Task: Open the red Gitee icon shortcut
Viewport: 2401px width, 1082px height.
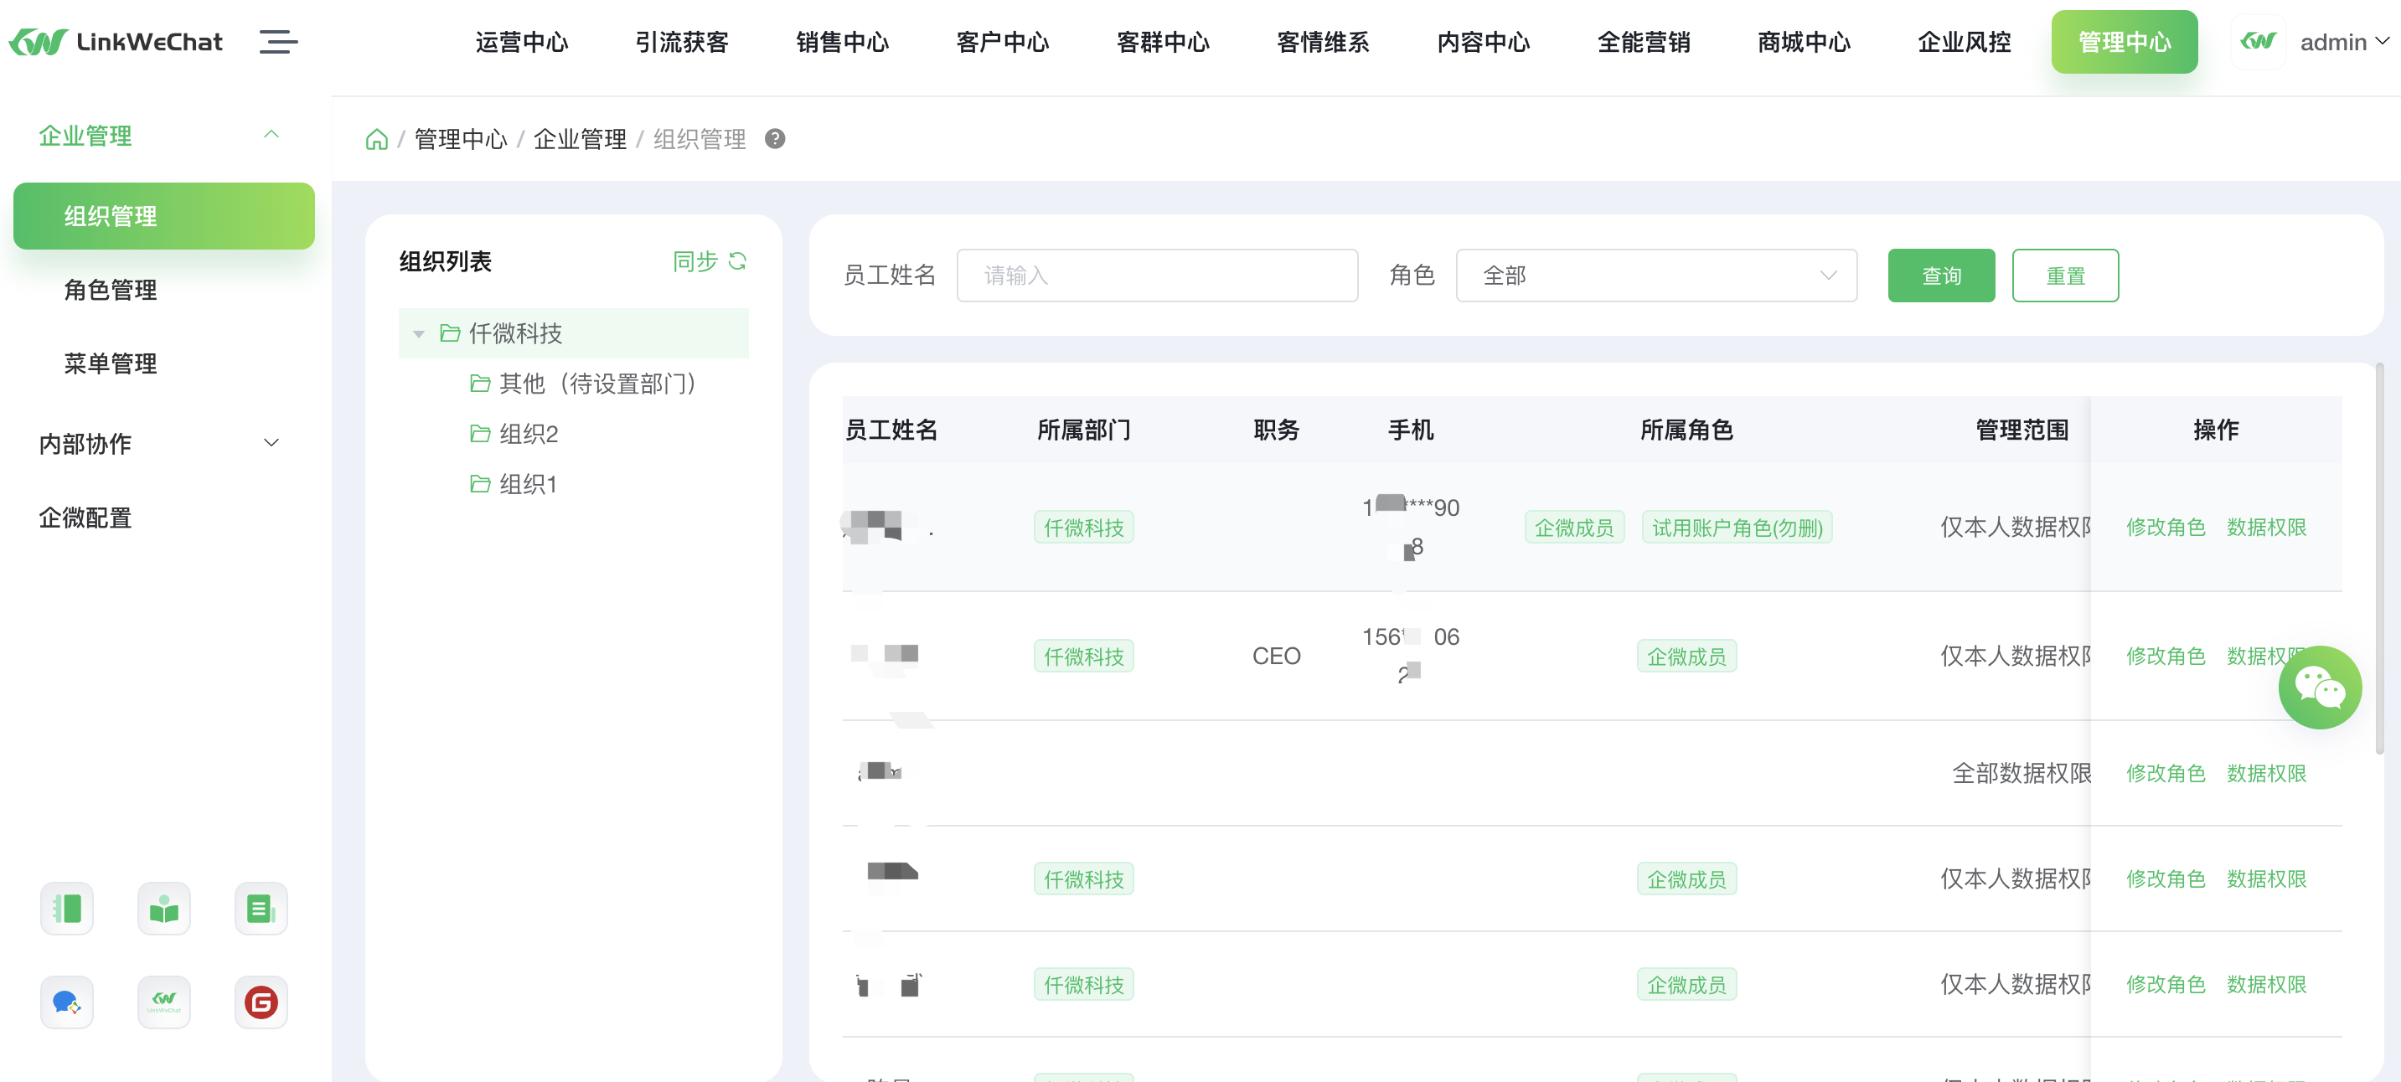Action: coord(261,1002)
